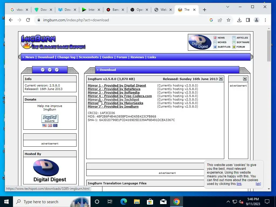
Task: Open Digital Digest SOFTWARE link
Action: pos(241,42)
